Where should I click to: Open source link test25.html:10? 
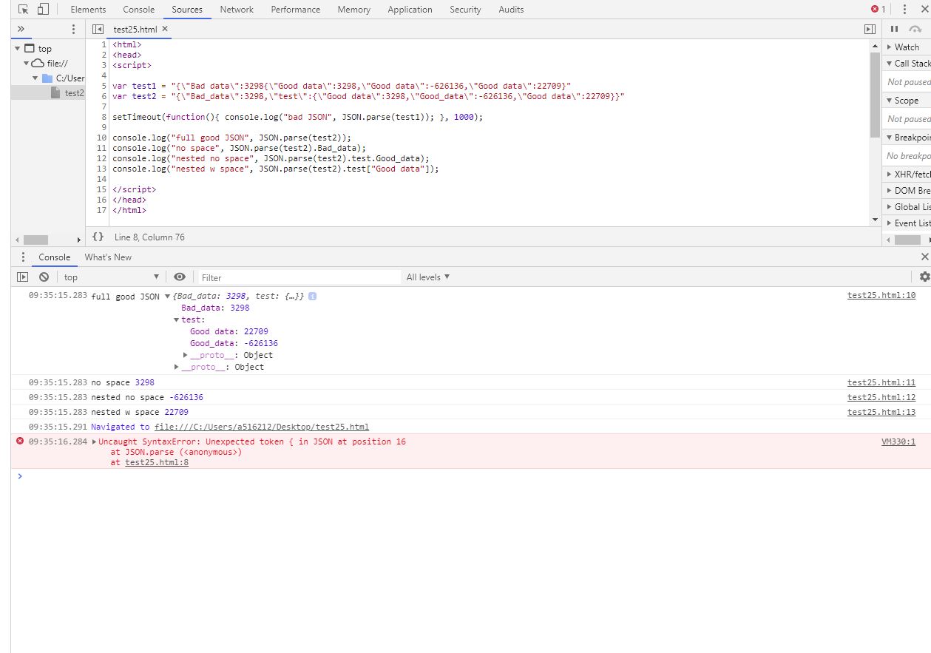tap(881, 296)
